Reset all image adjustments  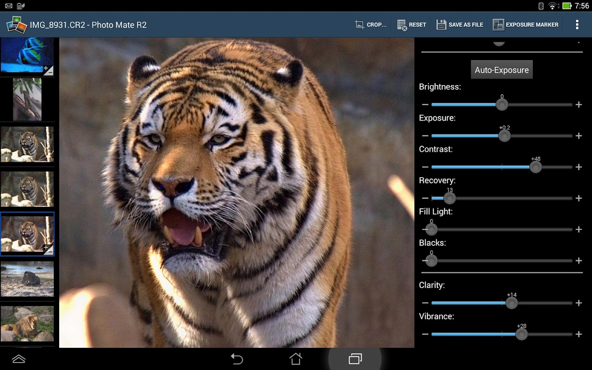[412, 25]
